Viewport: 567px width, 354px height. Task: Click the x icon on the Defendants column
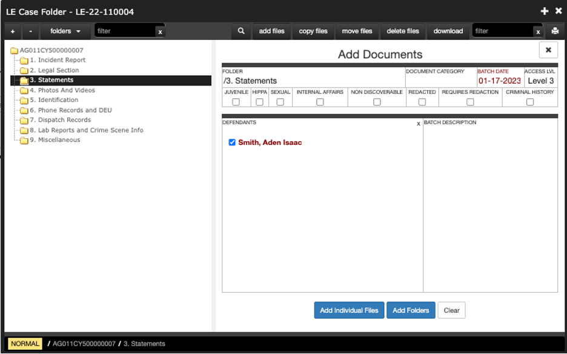click(418, 122)
